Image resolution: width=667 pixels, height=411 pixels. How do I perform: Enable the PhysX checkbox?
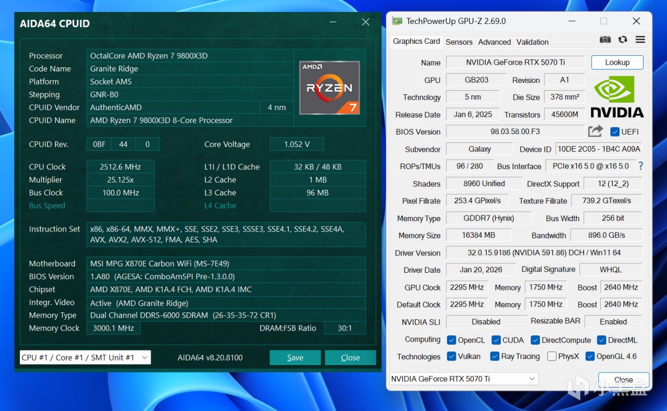point(552,356)
